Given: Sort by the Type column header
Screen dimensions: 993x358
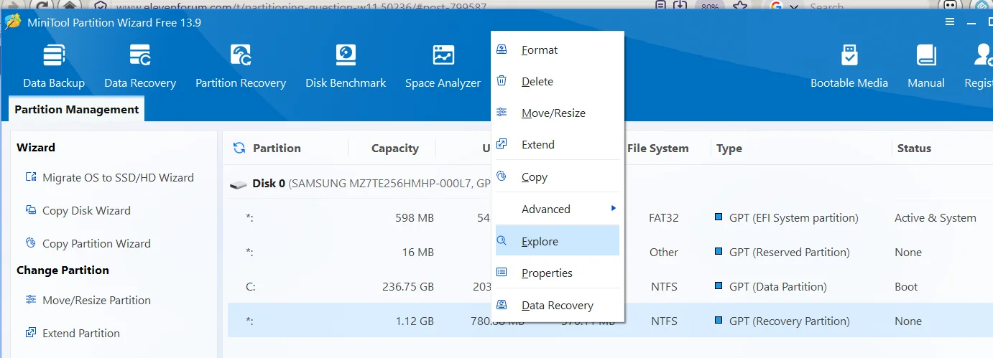Looking at the screenshot, I should 729,149.
